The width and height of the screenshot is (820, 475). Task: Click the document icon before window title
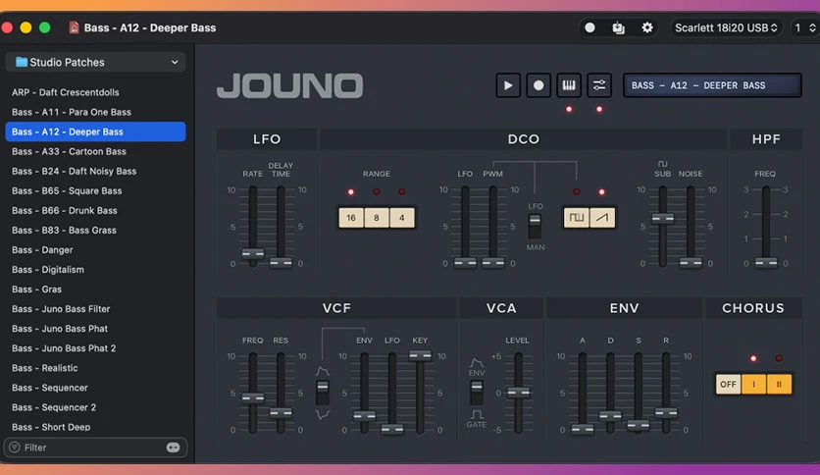(74, 27)
